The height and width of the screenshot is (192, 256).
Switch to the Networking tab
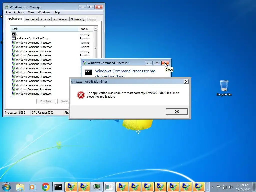[x=78, y=19]
